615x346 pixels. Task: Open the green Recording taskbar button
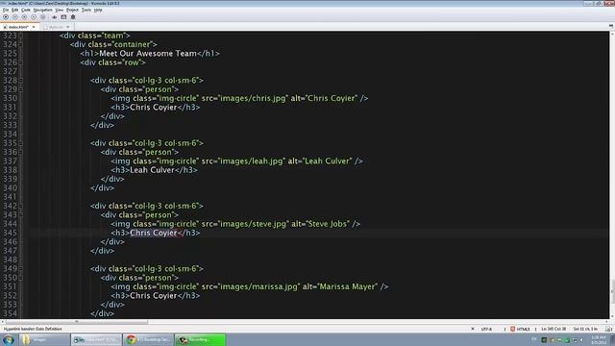point(200,339)
